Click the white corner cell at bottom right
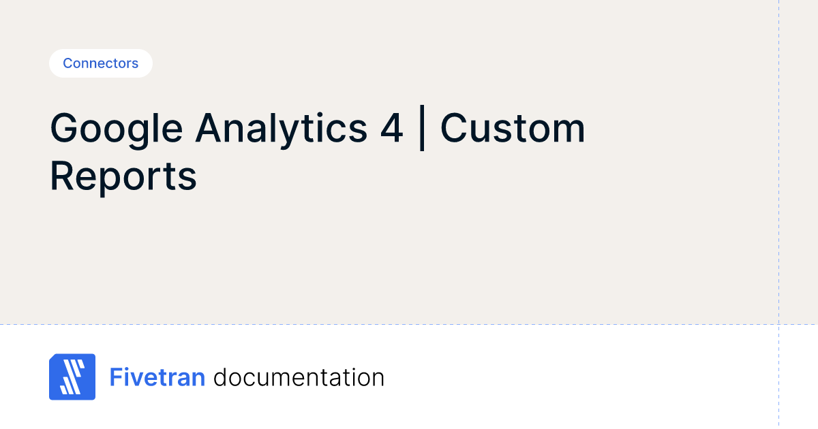The height and width of the screenshot is (429, 818). click(798, 377)
